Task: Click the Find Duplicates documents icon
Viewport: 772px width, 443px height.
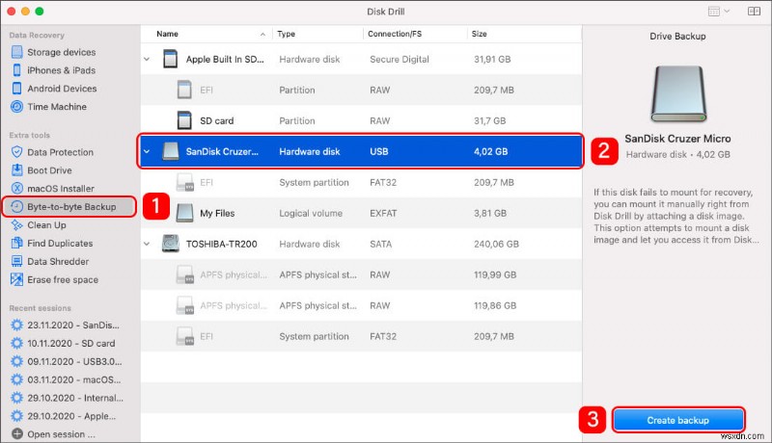Action: 16,243
